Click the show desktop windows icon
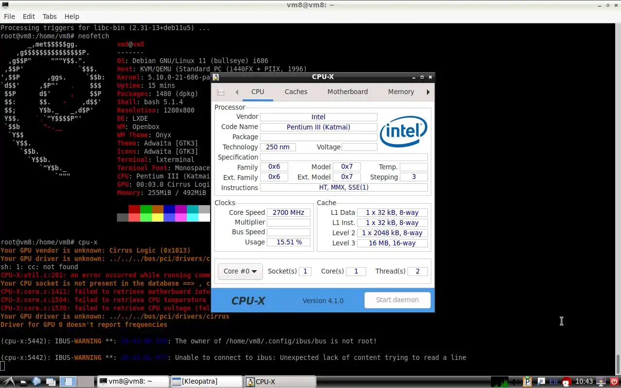 pos(51,382)
